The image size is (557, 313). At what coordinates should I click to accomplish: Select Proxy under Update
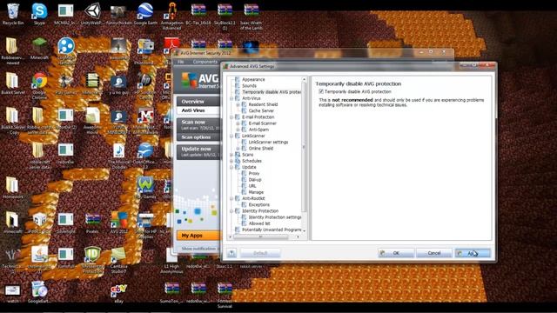(254, 174)
